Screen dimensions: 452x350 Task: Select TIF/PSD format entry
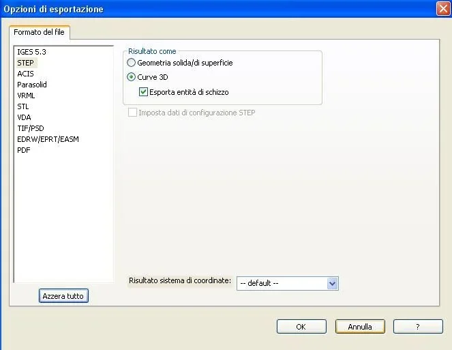(30, 128)
